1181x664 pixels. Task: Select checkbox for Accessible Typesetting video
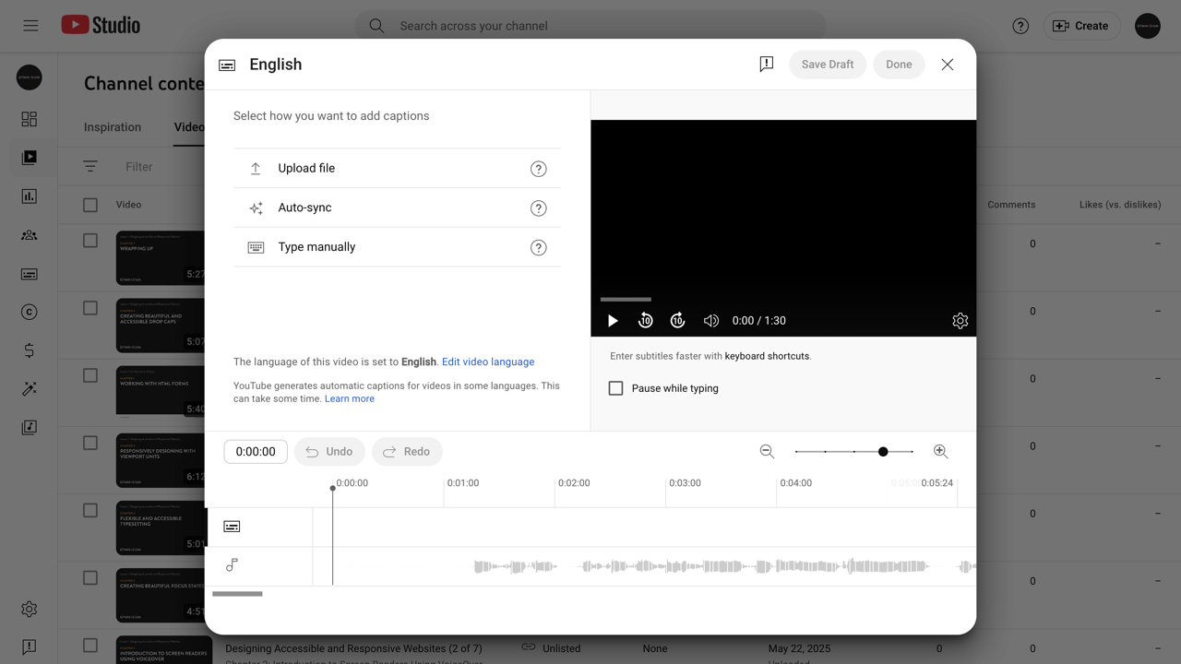(90, 510)
